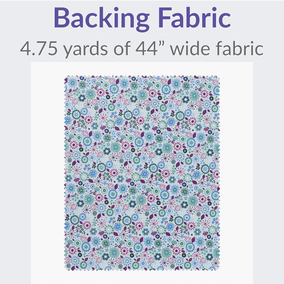Viewport: 284px width, 284px height.
Task: Click the zigzag pinked bottom edge of swatch
Action: pos(142,270)
